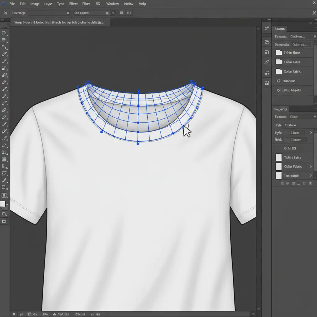Click the Warp document tab title
317x317 pixels.
pyautogui.click(x=60, y=23)
